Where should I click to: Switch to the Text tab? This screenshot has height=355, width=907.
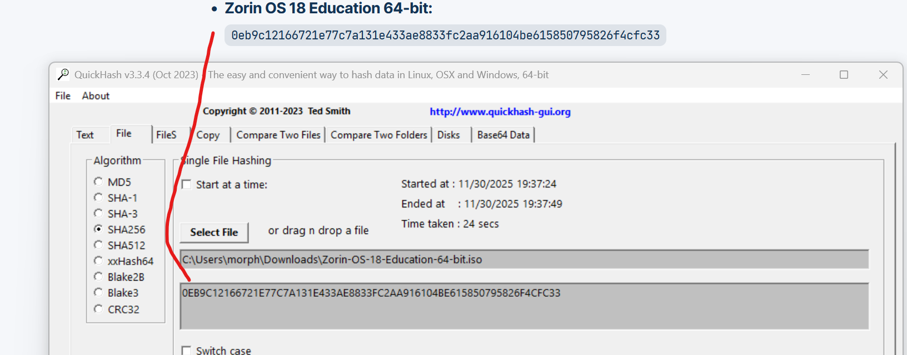pyautogui.click(x=85, y=135)
